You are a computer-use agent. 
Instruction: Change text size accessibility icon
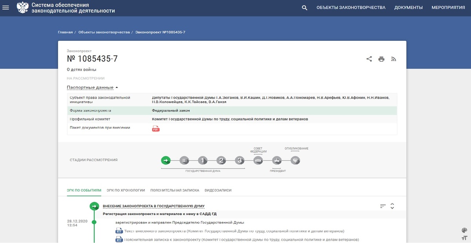point(464,238)
